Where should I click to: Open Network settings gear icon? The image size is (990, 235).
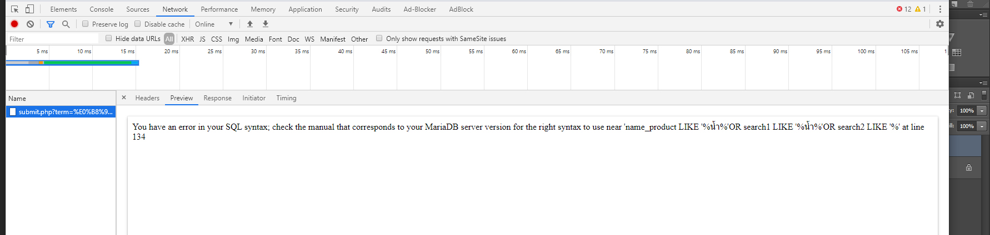pyautogui.click(x=940, y=24)
